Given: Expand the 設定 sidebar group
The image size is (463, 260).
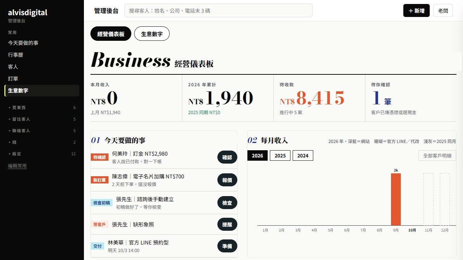Looking at the screenshot, I should pyautogui.click(x=42, y=154).
